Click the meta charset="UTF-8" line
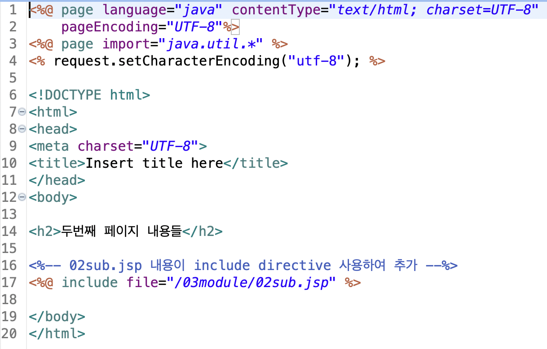Screen dimensions: 547x349 click(118, 146)
